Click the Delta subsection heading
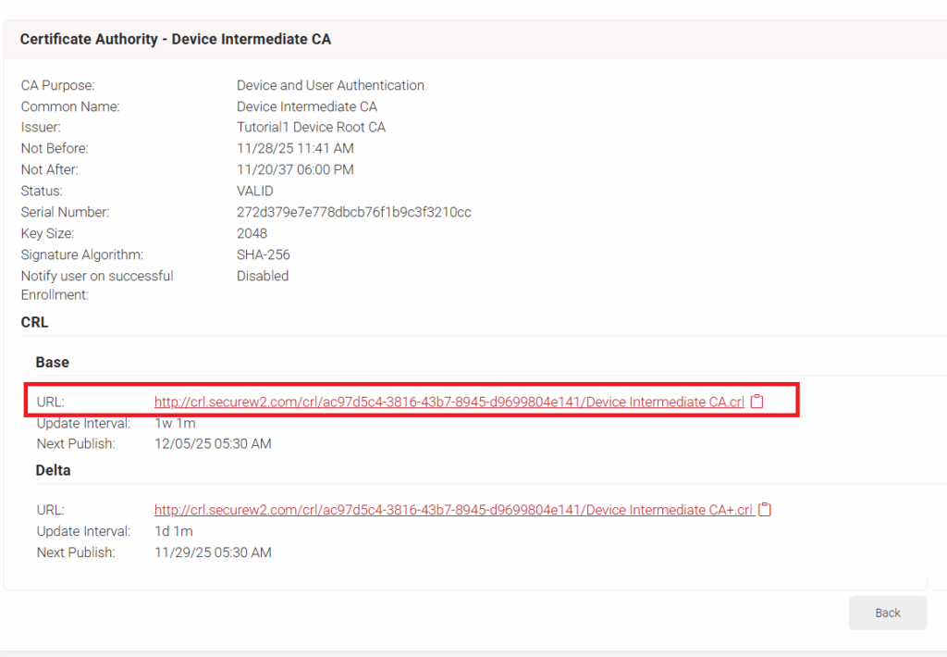 (54, 470)
